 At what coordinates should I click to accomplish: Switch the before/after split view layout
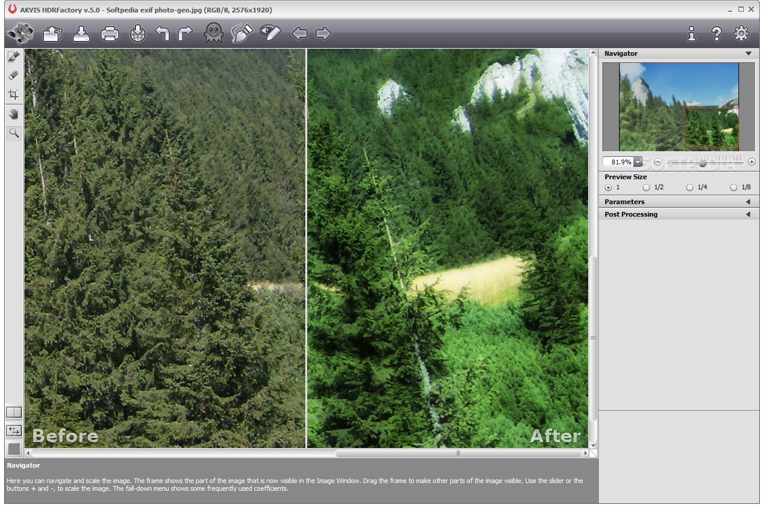[14, 412]
